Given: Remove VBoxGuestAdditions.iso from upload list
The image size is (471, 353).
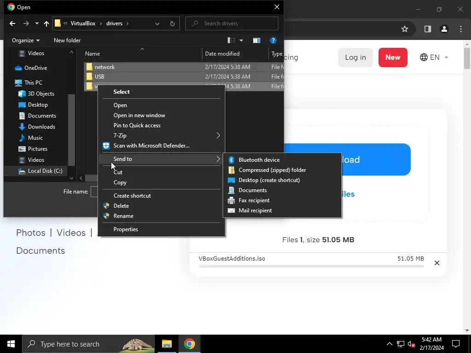Looking at the screenshot, I should (437, 263).
